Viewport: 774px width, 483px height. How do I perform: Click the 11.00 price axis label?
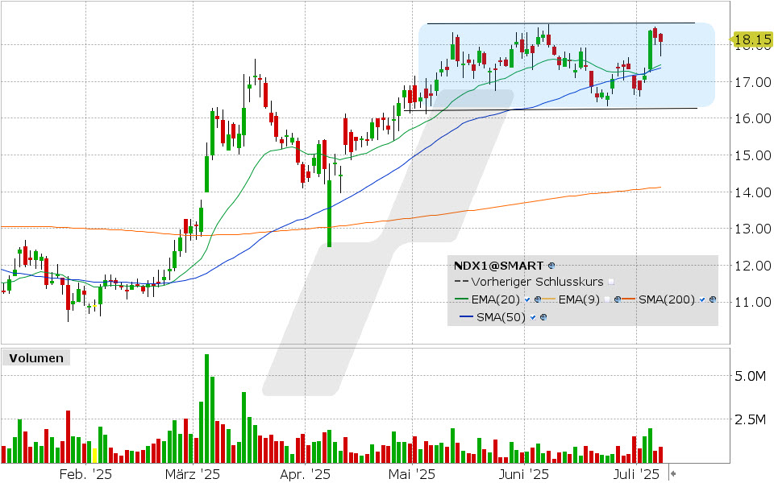tap(753, 302)
